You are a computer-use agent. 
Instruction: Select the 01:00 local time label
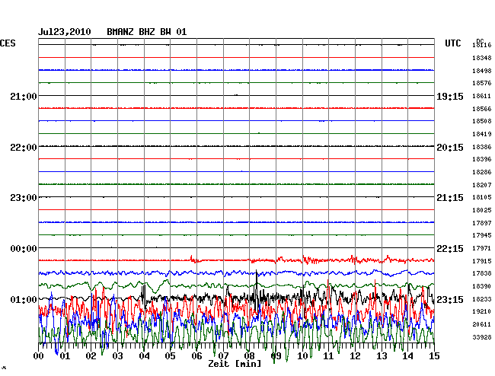[x=24, y=299]
